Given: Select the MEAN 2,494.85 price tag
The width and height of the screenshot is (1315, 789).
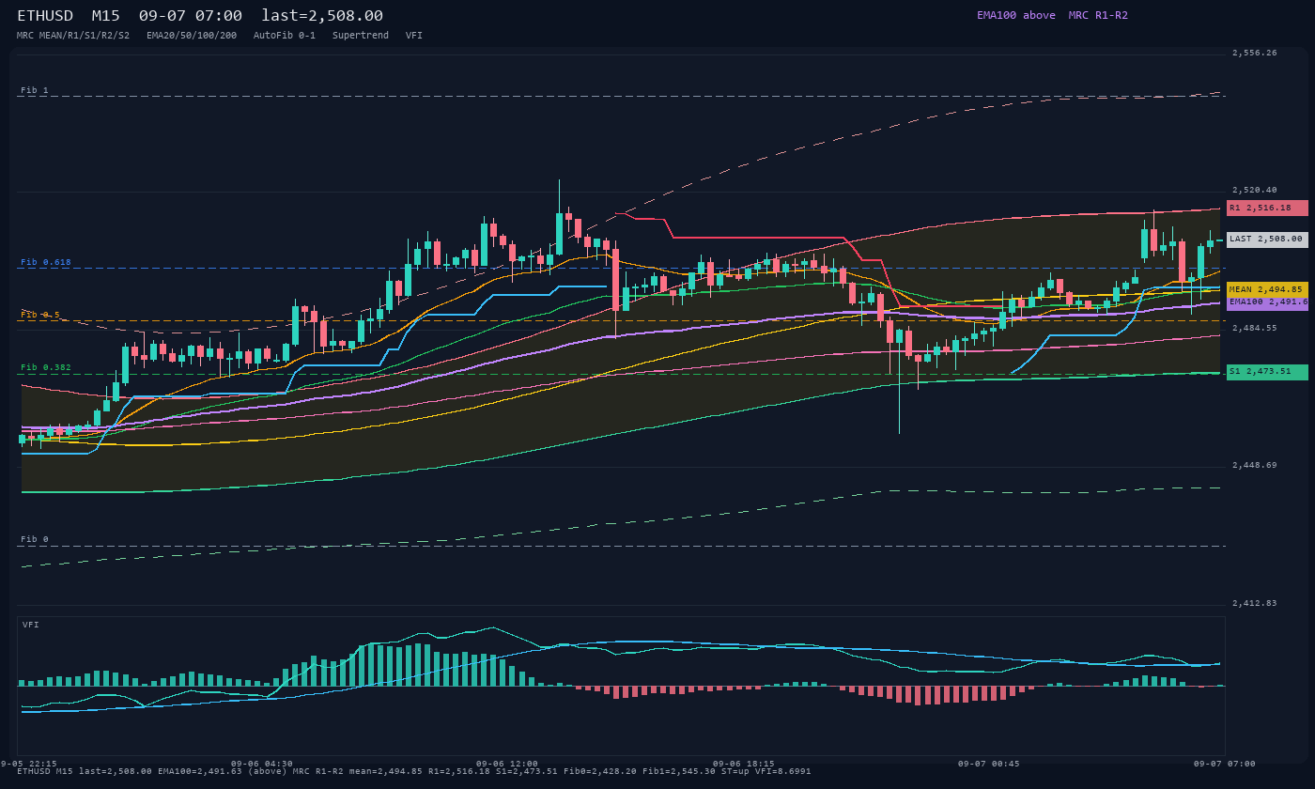Looking at the screenshot, I should click(x=1267, y=290).
